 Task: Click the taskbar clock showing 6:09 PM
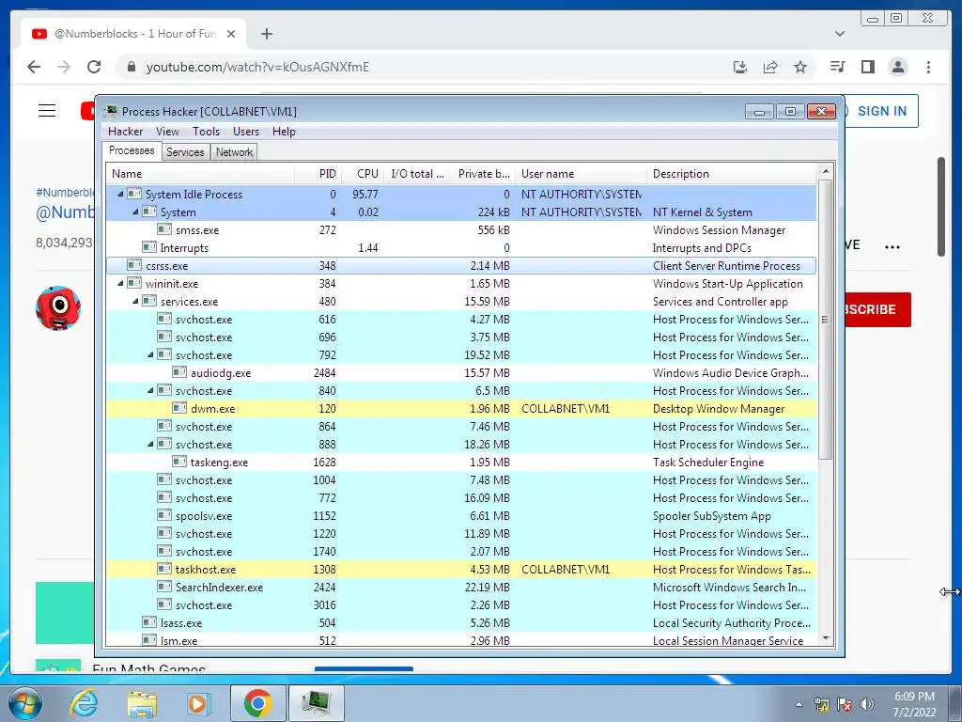(x=914, y=704)
